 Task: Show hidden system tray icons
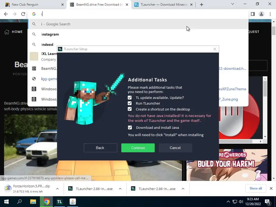click(x=228, y=202)
